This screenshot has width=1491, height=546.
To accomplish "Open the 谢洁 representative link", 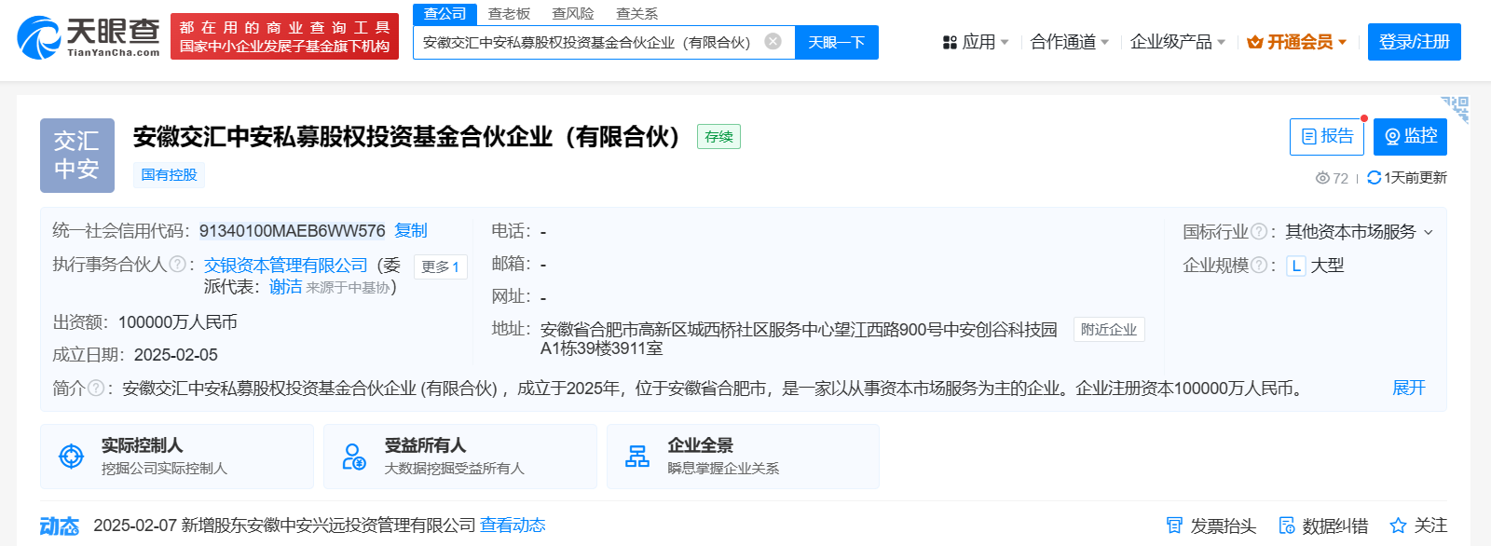I will [x=285, y=287].
